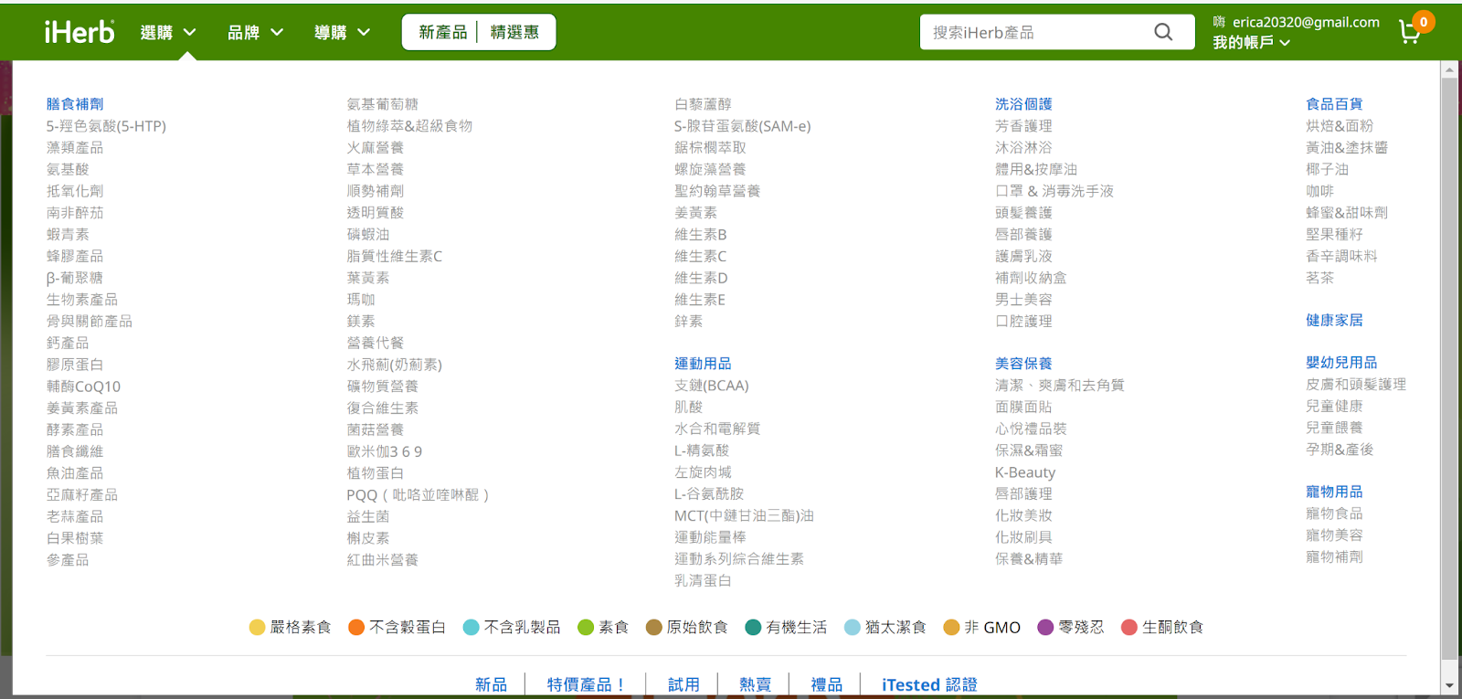The height and width of the screenshot is (699, 1462).
Task: Select MCT(中鏈甘油三酯)油 entry
Action: [744, 516]
